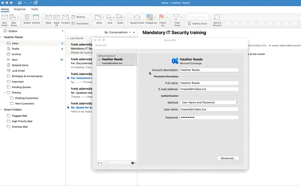This screenshot has height=186, width=301.
Task: Select Heather Reeds account in accounts list
Action: [116, 60]
